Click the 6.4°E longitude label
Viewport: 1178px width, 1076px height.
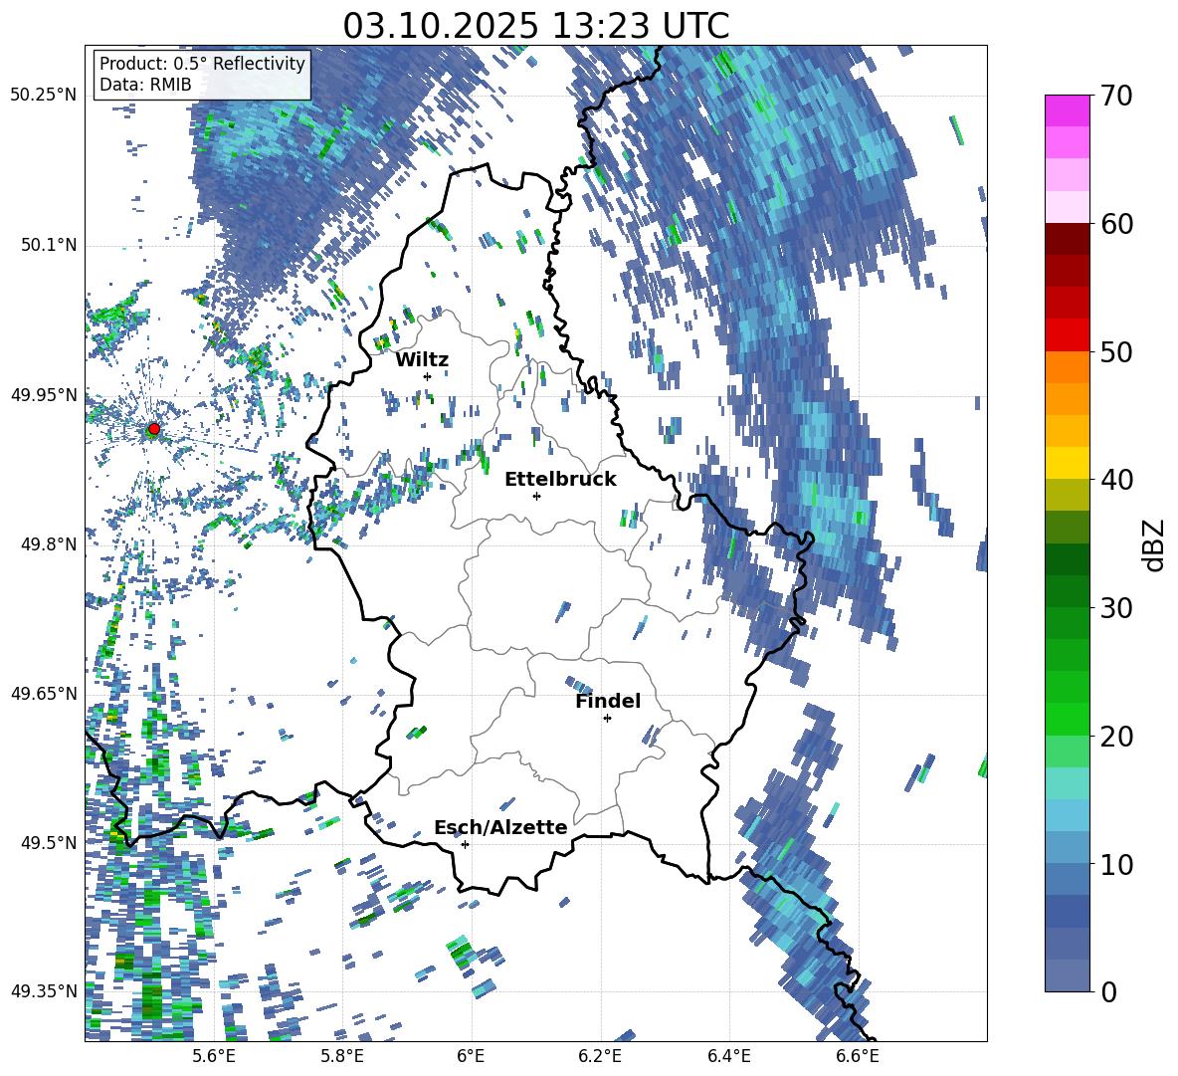pos(728,1056)
